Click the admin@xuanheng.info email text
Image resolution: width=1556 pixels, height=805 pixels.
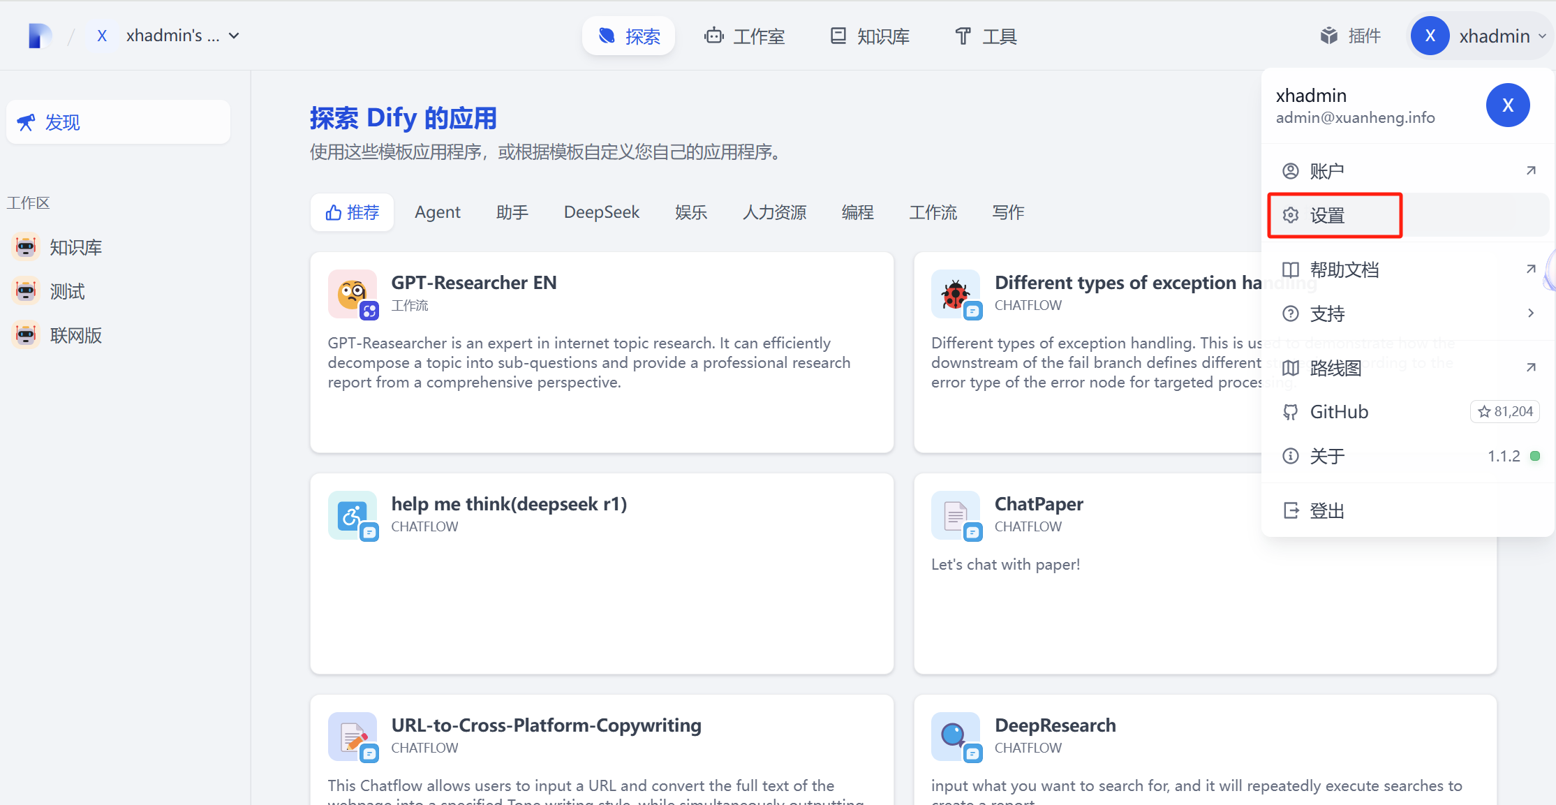1355,117
